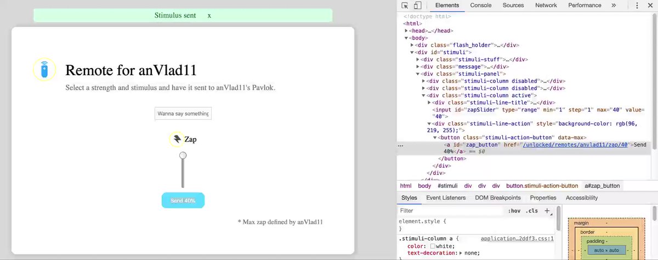Click the zap strength slider handle
The image size is (658, 260).
[x=183, y=156]
